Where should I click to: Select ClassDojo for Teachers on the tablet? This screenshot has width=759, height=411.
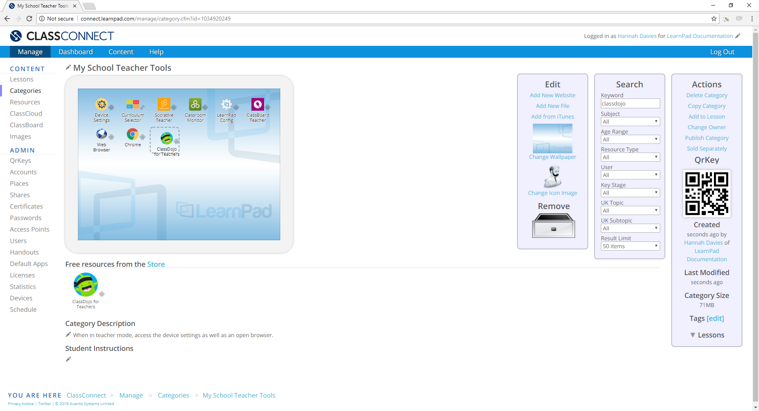tap(166, 138)
